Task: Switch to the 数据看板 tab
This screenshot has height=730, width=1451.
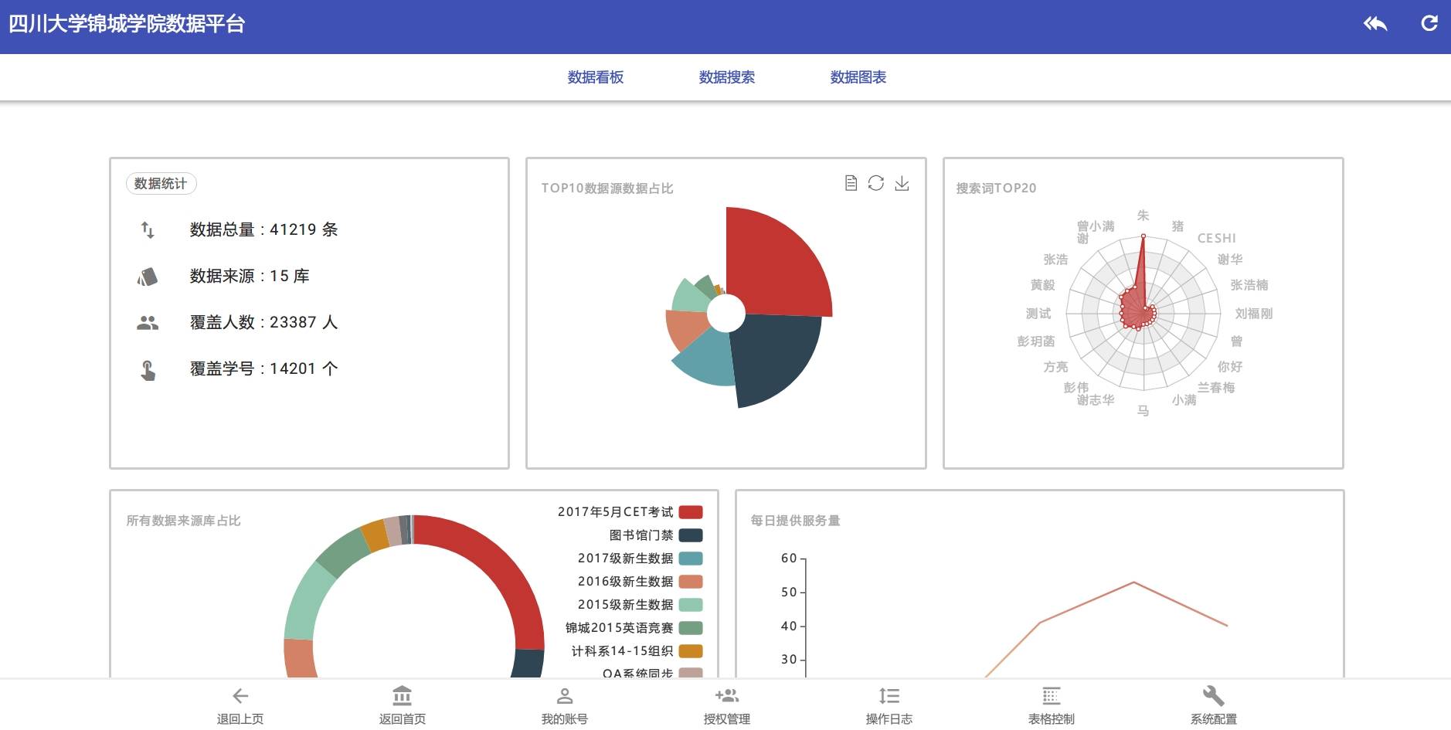Action: (x=596, y=77)
